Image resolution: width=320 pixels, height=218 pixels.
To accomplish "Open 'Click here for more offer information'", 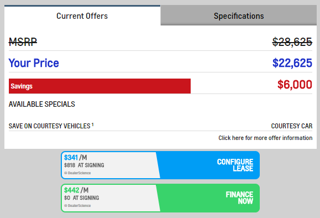I will pyautogui.click(x=265, y=138).
